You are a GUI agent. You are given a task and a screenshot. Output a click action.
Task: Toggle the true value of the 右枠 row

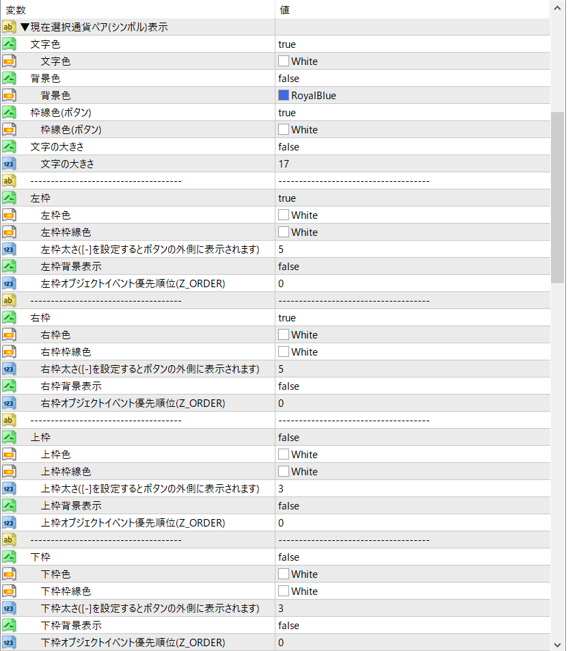[x=286, y=318]
